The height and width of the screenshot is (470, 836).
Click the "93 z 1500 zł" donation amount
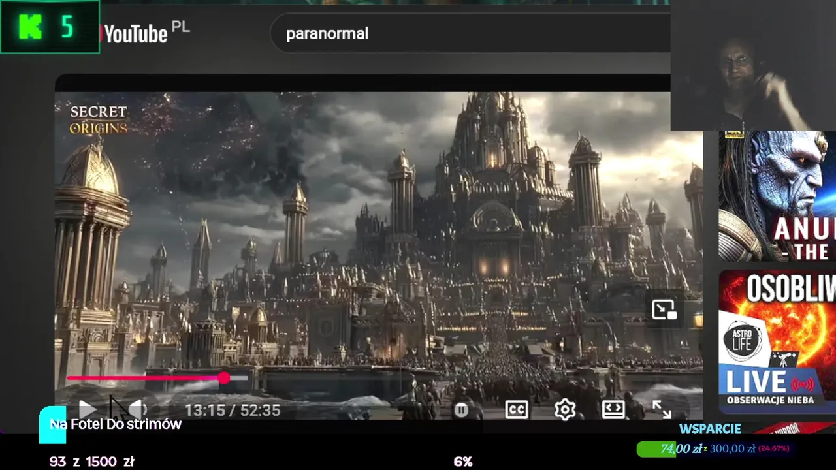[x=92, y=462]
